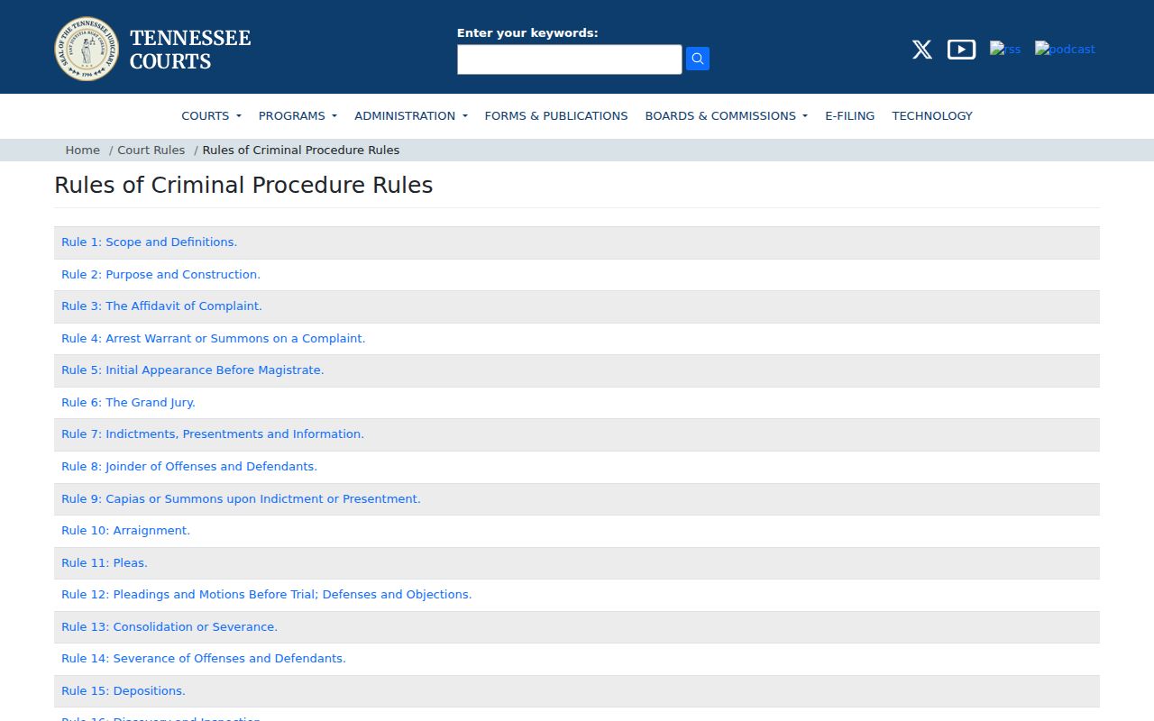Image resolution: width=1154 pixels, height=721 pixels.
Task: Open Rule 8: Joinder of Offenses
Action: (189, 467)
